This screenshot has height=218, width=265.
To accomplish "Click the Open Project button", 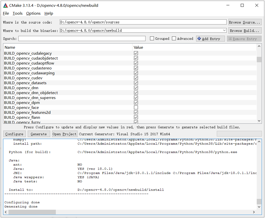I will tap(65, 134).
